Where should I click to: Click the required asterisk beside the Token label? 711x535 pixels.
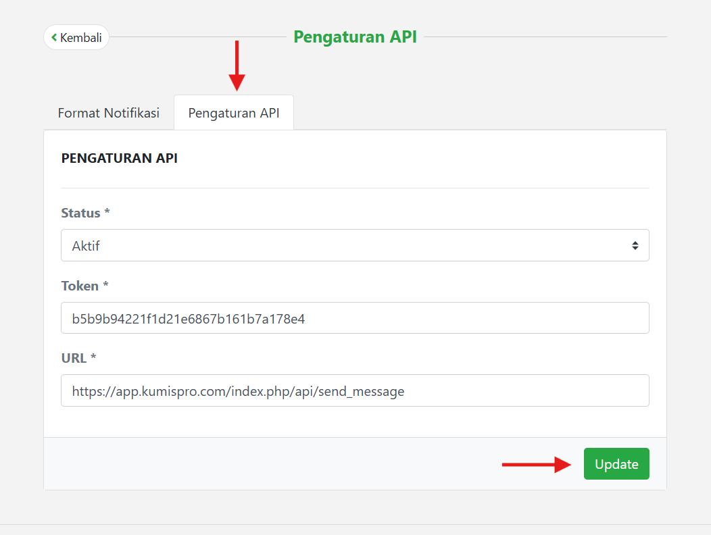coord(105,285)
